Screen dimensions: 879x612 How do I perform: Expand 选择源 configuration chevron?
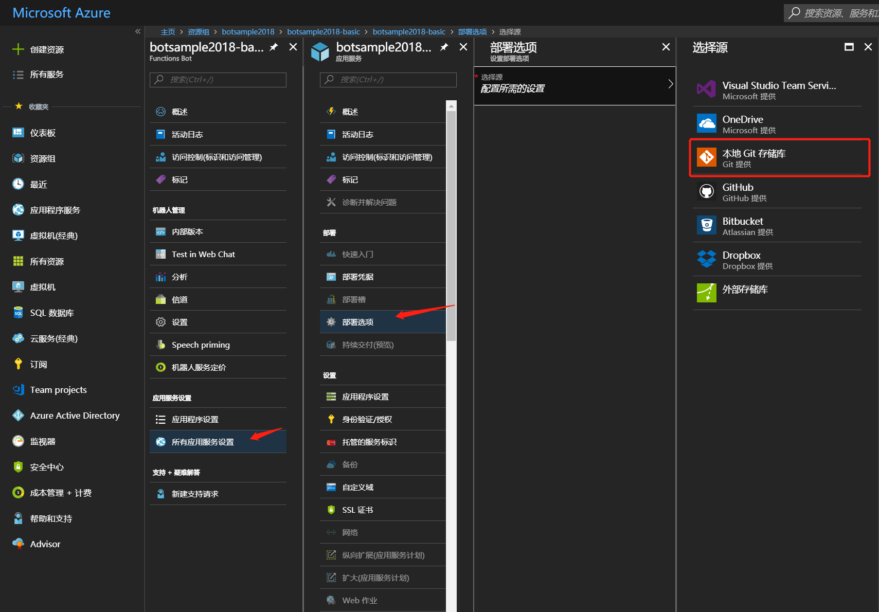[670, 84]
